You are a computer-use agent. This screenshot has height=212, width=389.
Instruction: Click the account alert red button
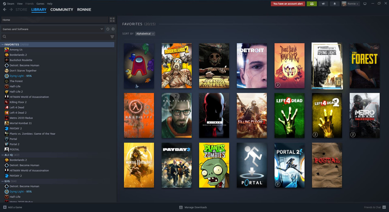(x=288, y=4)
